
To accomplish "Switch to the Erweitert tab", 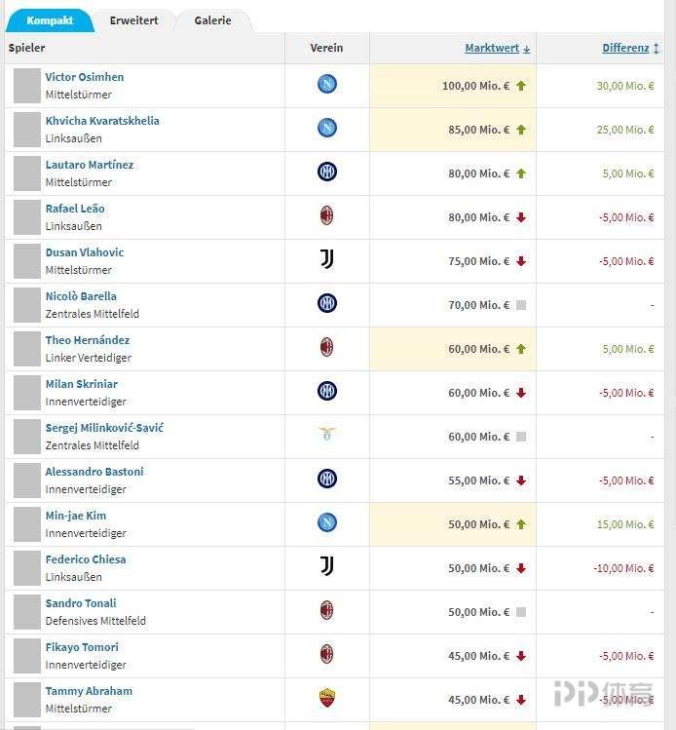I will pyautogui.click(x=133, y=20).
